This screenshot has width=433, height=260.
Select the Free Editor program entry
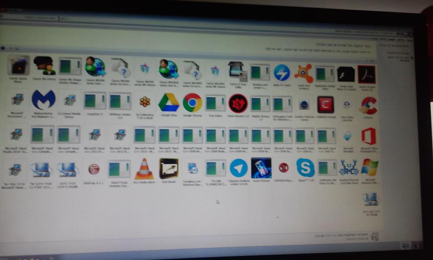[x=215, y=103]
